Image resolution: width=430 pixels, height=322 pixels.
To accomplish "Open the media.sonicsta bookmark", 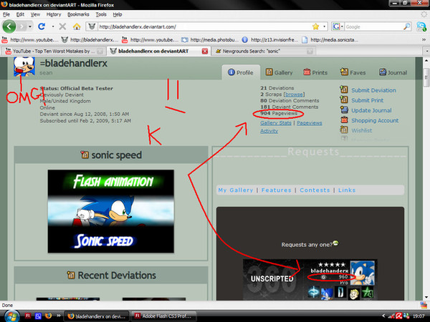I will 330,40.
